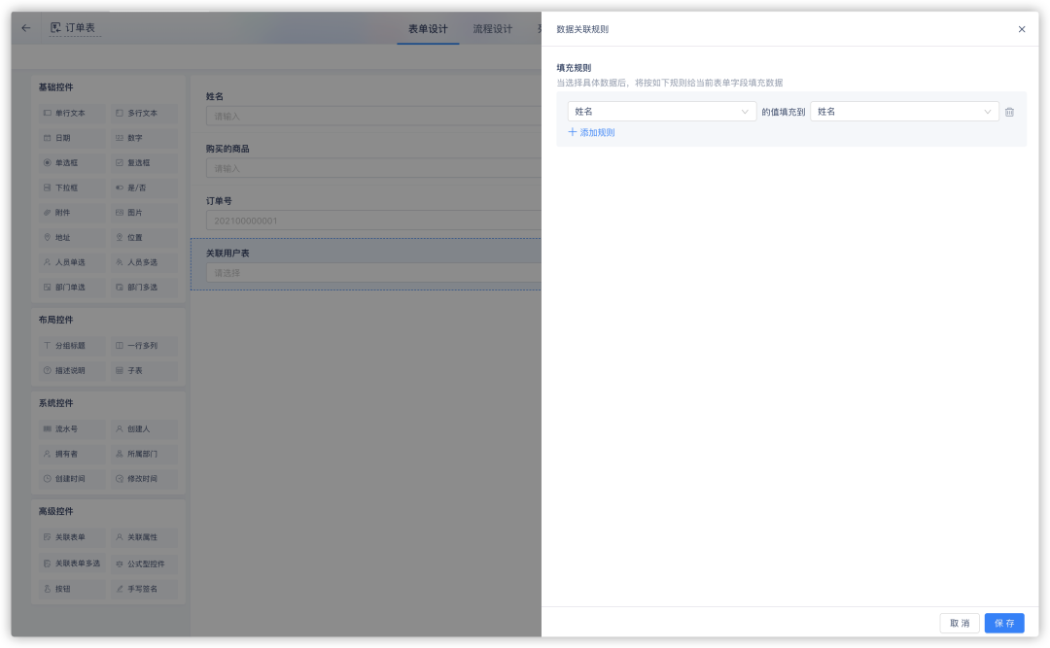Switch to the 表单设计 tab
Screen dimensions: 1050x648
pos(428,29)
